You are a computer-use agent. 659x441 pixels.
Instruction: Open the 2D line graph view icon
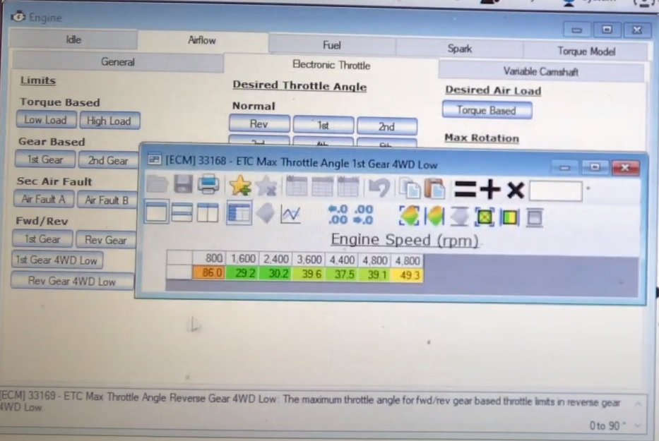point(291,215)
